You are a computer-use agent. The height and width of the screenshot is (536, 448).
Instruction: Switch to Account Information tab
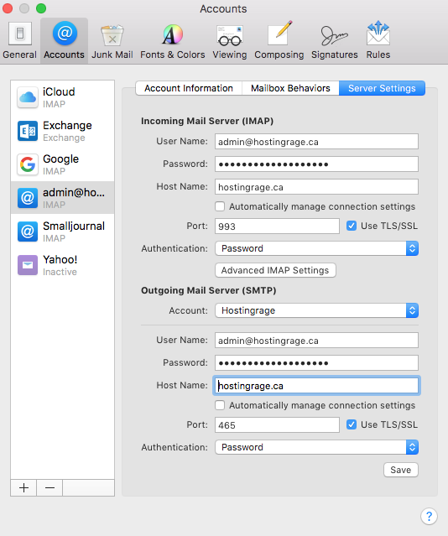(x=189, y=88)
